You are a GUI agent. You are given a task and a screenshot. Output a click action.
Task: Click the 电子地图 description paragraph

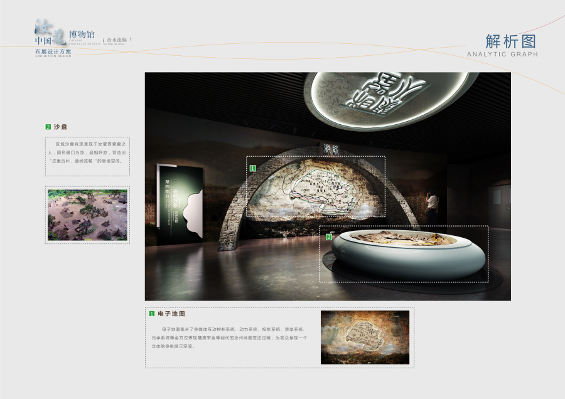coord(229,338)
